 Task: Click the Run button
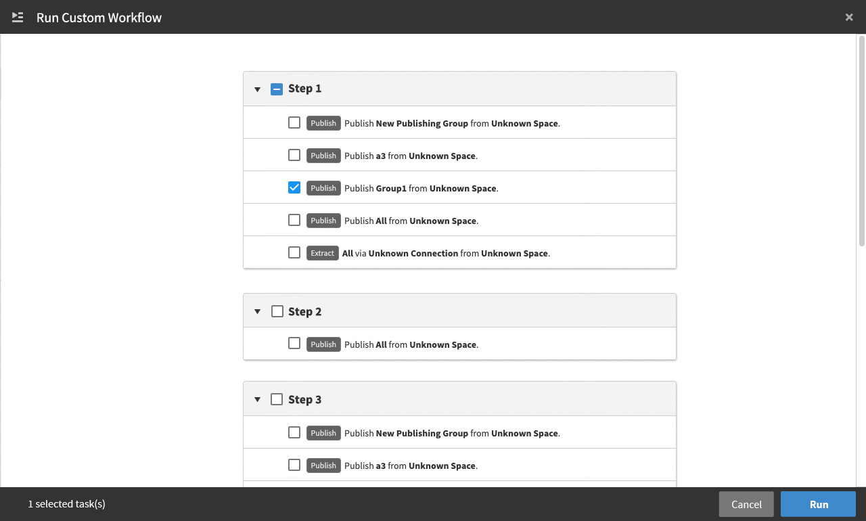(818, 504)
